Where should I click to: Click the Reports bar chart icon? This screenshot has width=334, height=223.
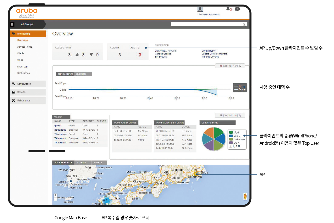pos(14,92)
